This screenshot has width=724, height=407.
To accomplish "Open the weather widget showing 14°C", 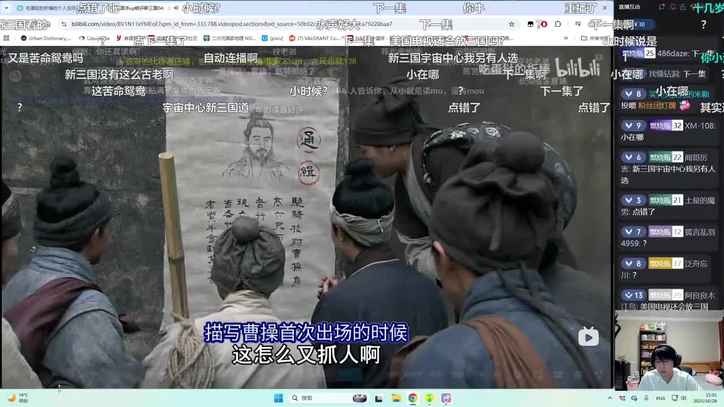I will 18,398.
